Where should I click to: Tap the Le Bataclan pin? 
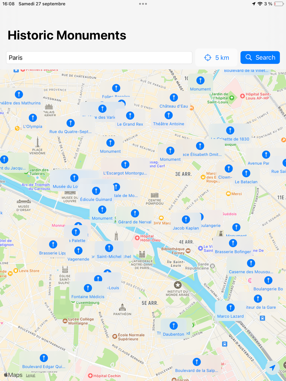[246, 177]
